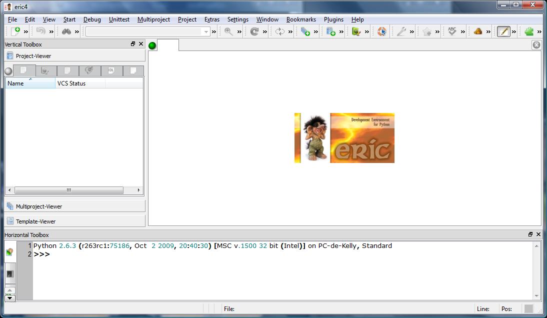The height and width of the screenshot is (318, 547).
Task: Expand the zoom toolbar overflow chevron
Action: [x=239, y=31]
